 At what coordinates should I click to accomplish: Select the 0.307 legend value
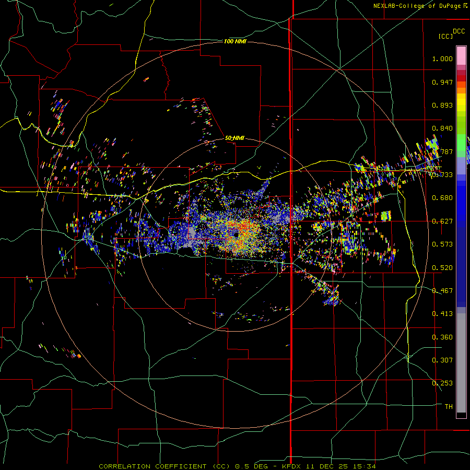click(x=442, y=360)
